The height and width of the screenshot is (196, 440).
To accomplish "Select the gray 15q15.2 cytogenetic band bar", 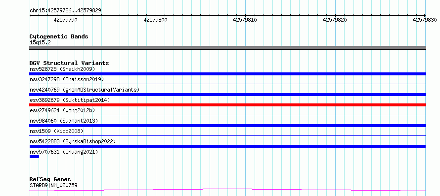I will coord(227,48).
